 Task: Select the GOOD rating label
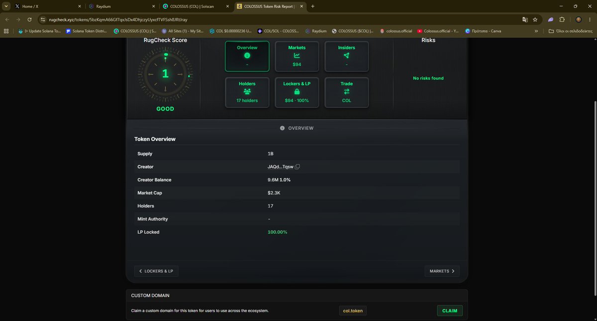(x=165, y=108)
